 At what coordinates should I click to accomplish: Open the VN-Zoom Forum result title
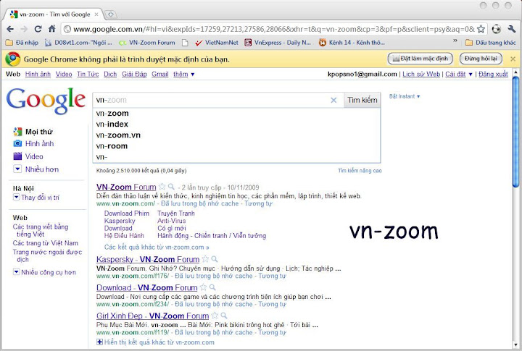click(126, 187)
